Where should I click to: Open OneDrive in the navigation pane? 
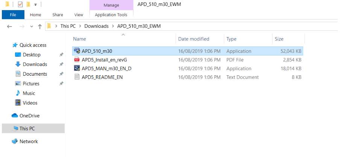[30, 116]
